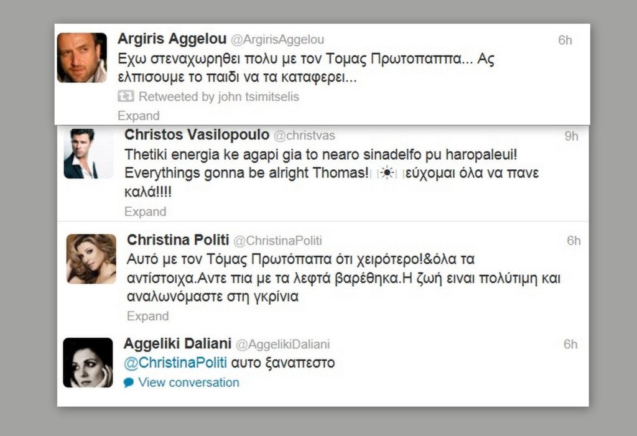Open the @ChristinaPoliti mention link
Image resolution: width=637 pixels, height=436 pixels.
click(x=175, y=363)
